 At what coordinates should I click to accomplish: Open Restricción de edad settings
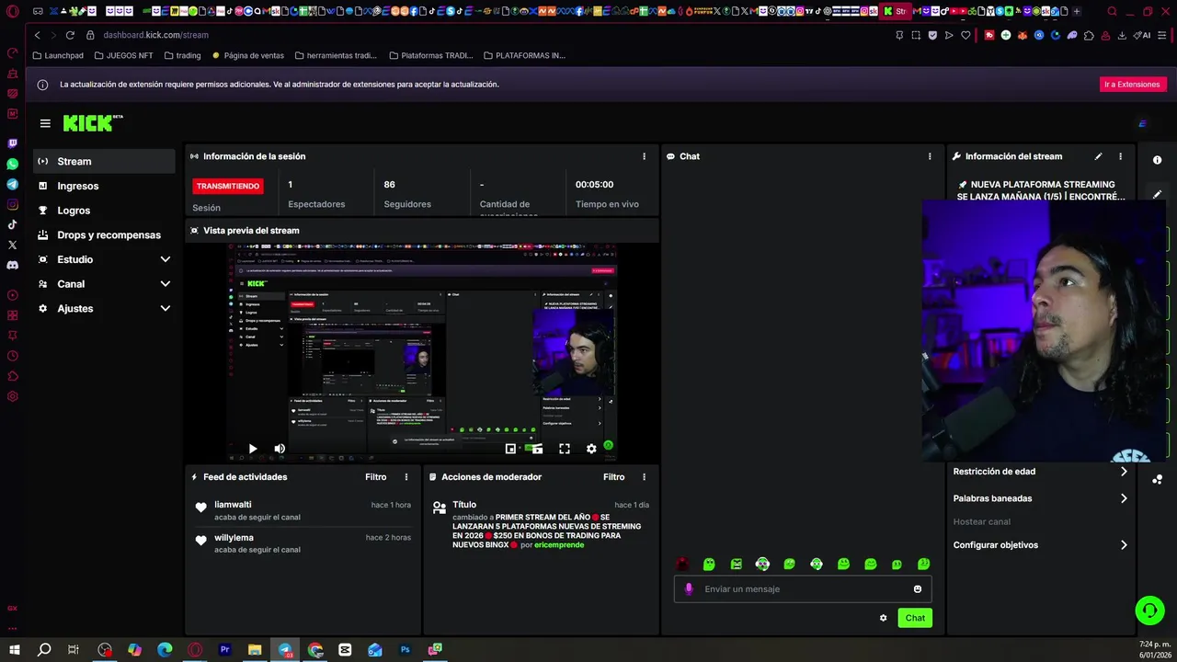pyautogui.click(x=1040, y=472)
